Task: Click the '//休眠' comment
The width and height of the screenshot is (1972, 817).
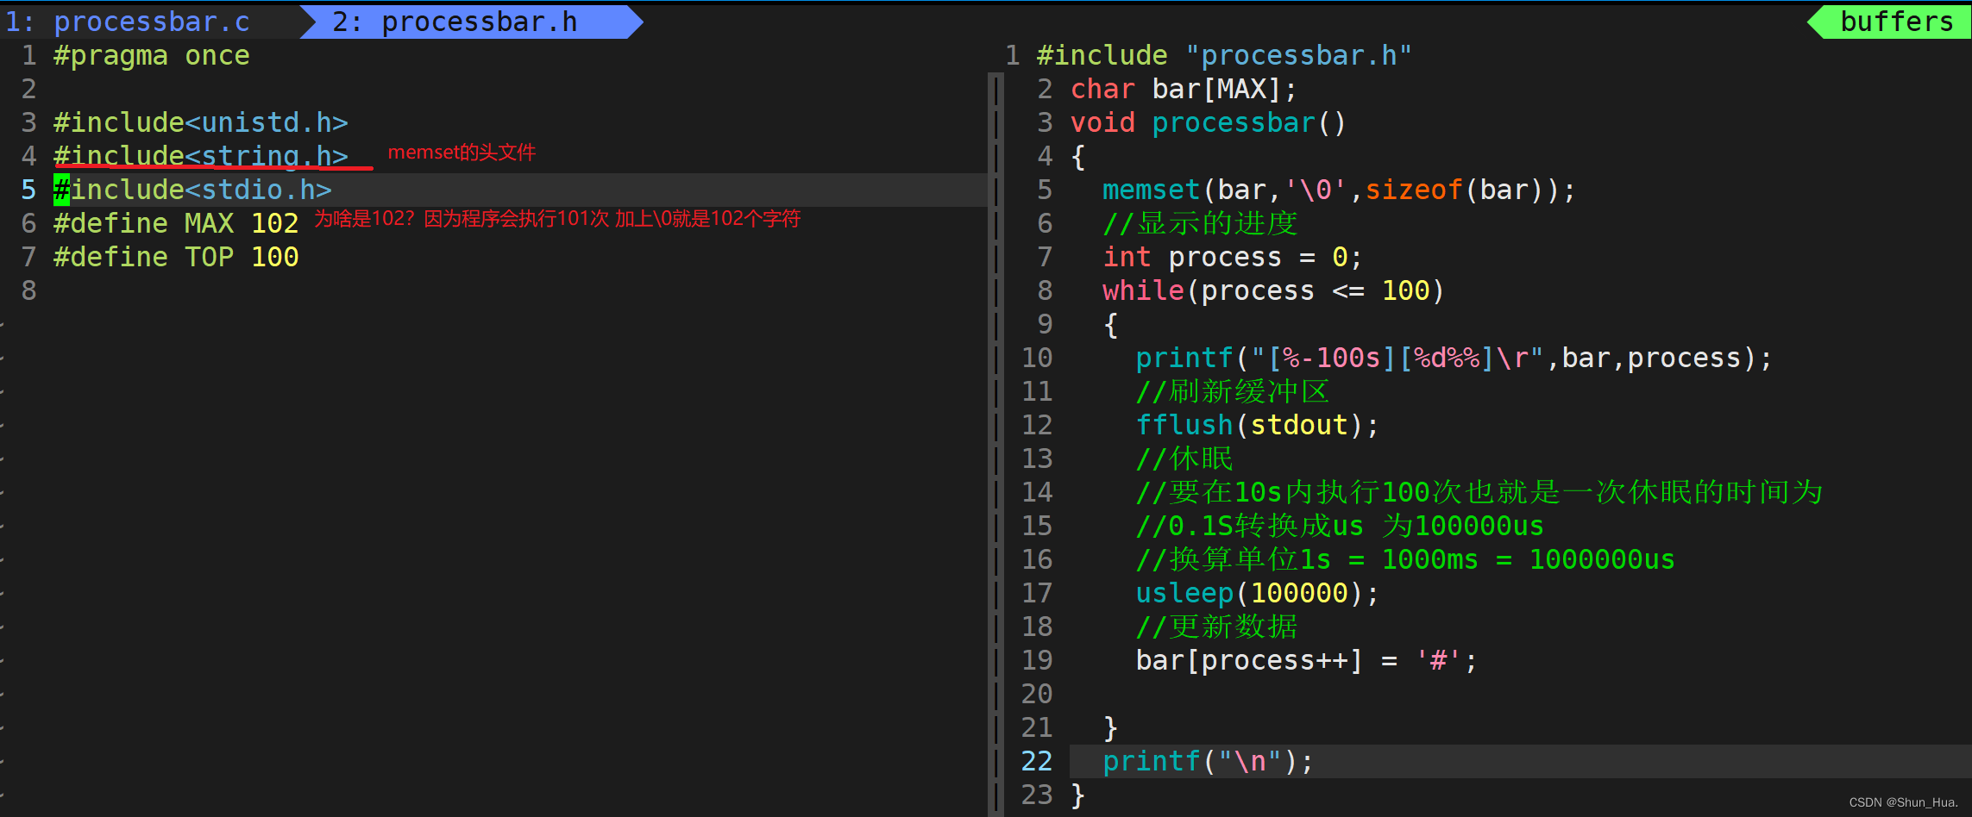Action: coord(1184,459)
